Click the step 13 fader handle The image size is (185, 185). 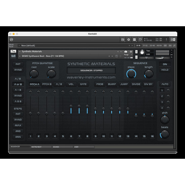click(x=128, y=109)
